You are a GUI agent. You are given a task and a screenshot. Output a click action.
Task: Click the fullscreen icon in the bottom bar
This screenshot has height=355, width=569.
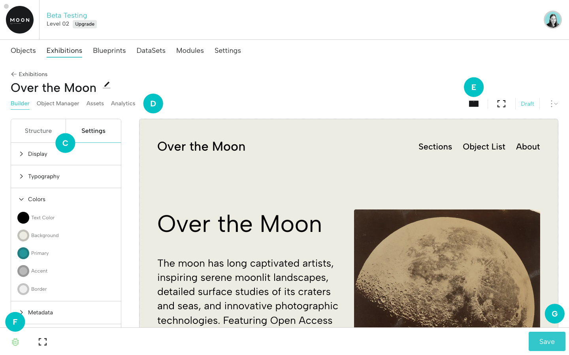point(43,342)
